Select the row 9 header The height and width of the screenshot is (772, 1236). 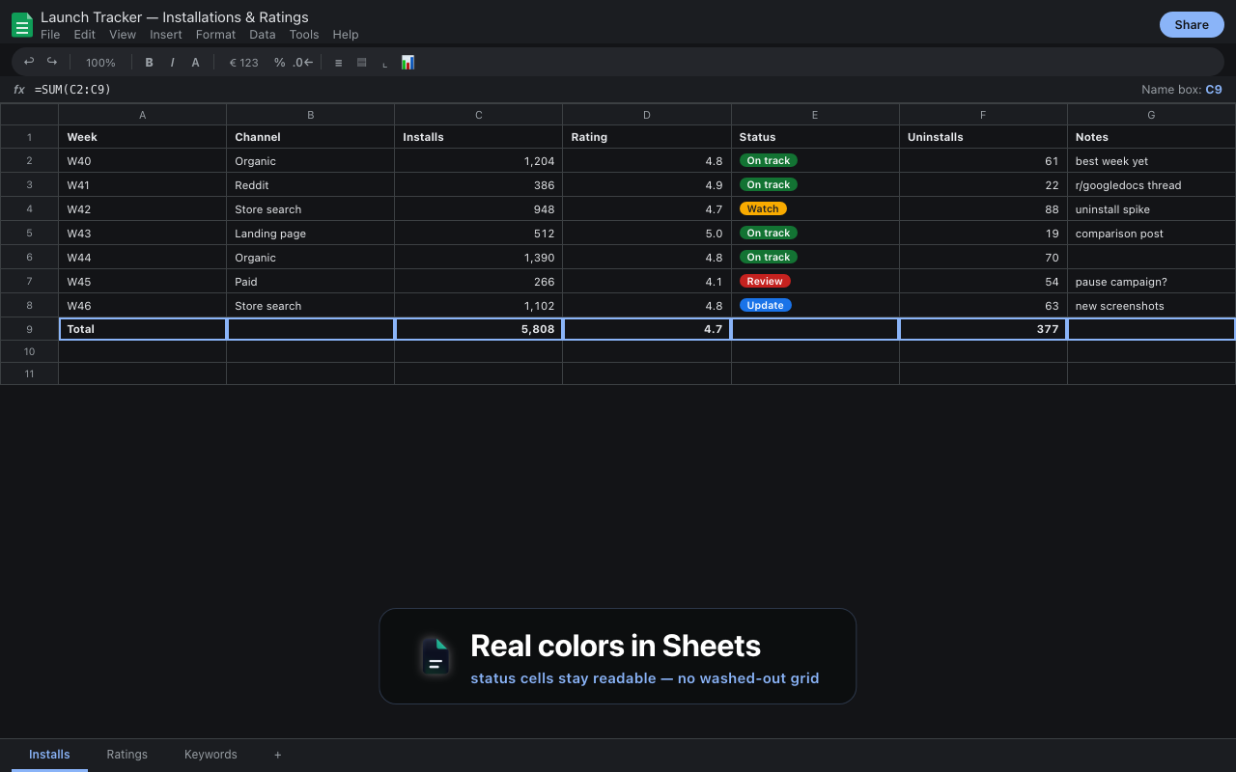[x=29, y=329]
